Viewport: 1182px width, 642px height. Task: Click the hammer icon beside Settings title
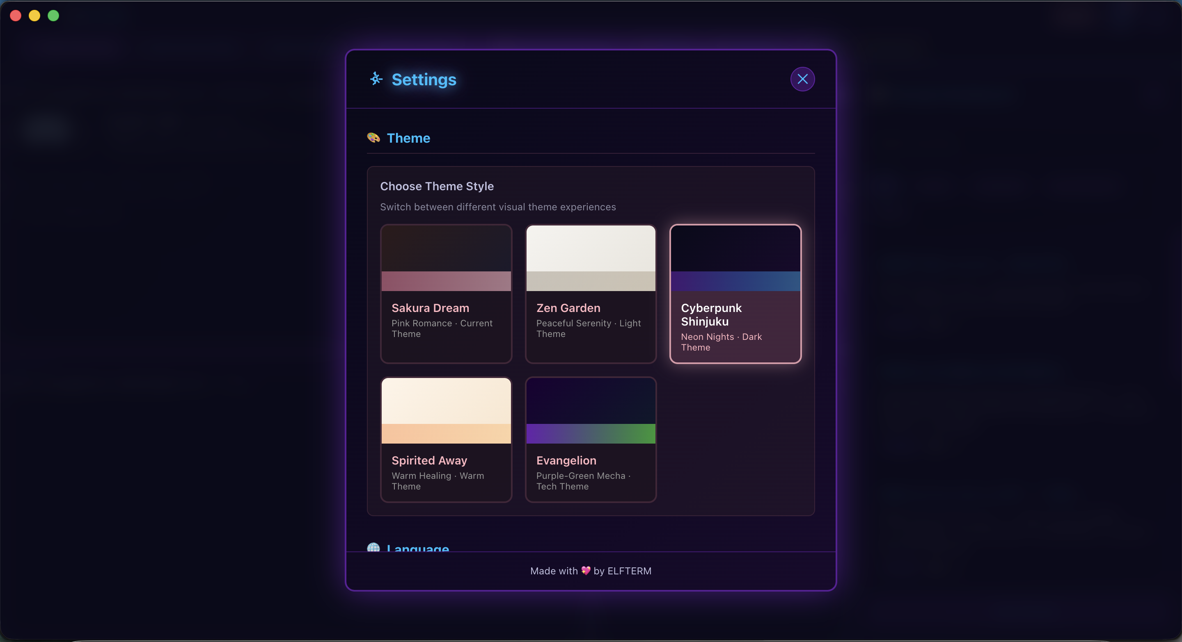376,79
